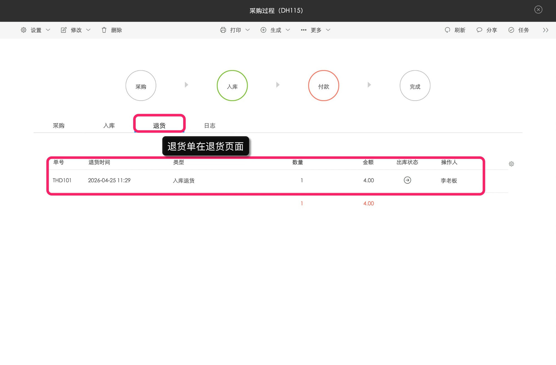
Task: Switch to the 日志 tab
Action: click(x=210, y=126)
